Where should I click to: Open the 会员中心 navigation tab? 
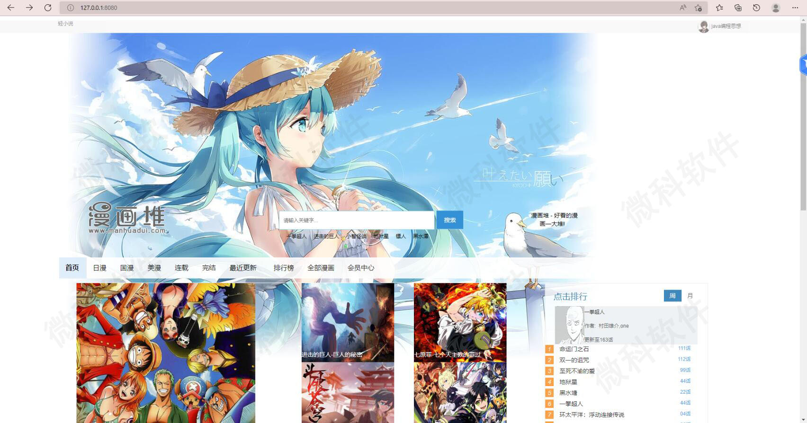[361, 268]
